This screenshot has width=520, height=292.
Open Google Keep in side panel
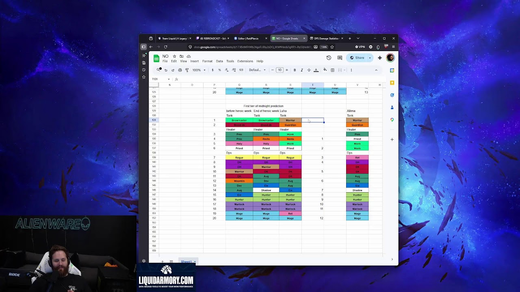tap(392, 83)
